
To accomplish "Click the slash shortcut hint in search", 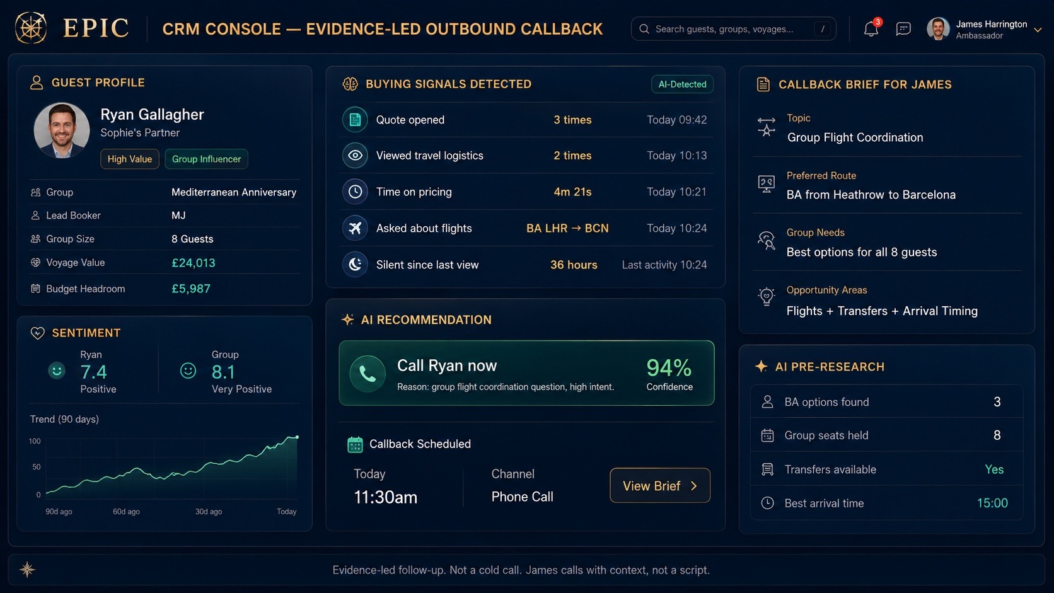I will click(822, 29).
